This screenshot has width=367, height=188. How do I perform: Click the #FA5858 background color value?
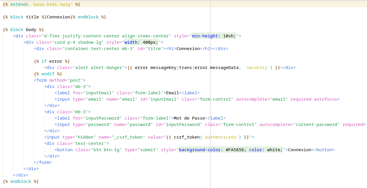click(x=235, y=150)
